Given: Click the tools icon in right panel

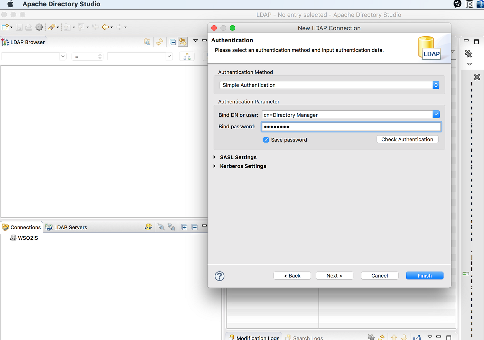Looking at the screenshot, I should pos(468,54).
